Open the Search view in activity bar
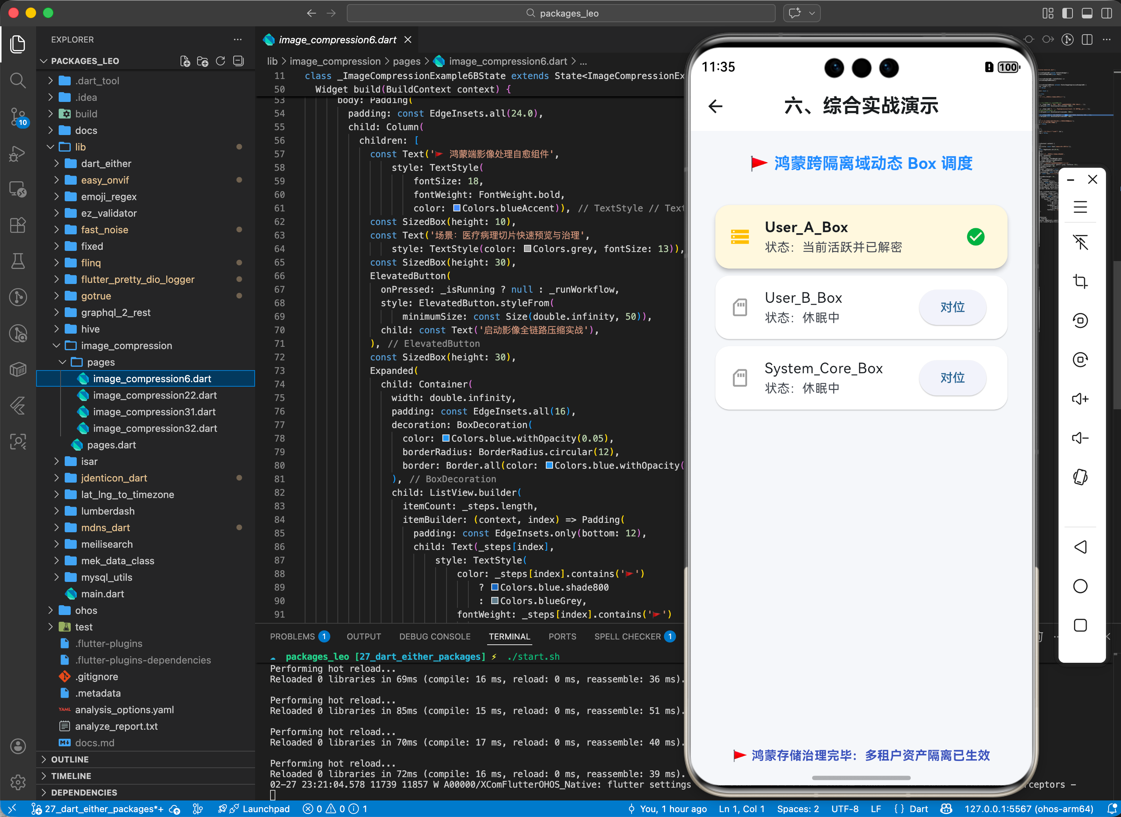The width and height of the screenshot is (1121, 817). coord(18,80)
